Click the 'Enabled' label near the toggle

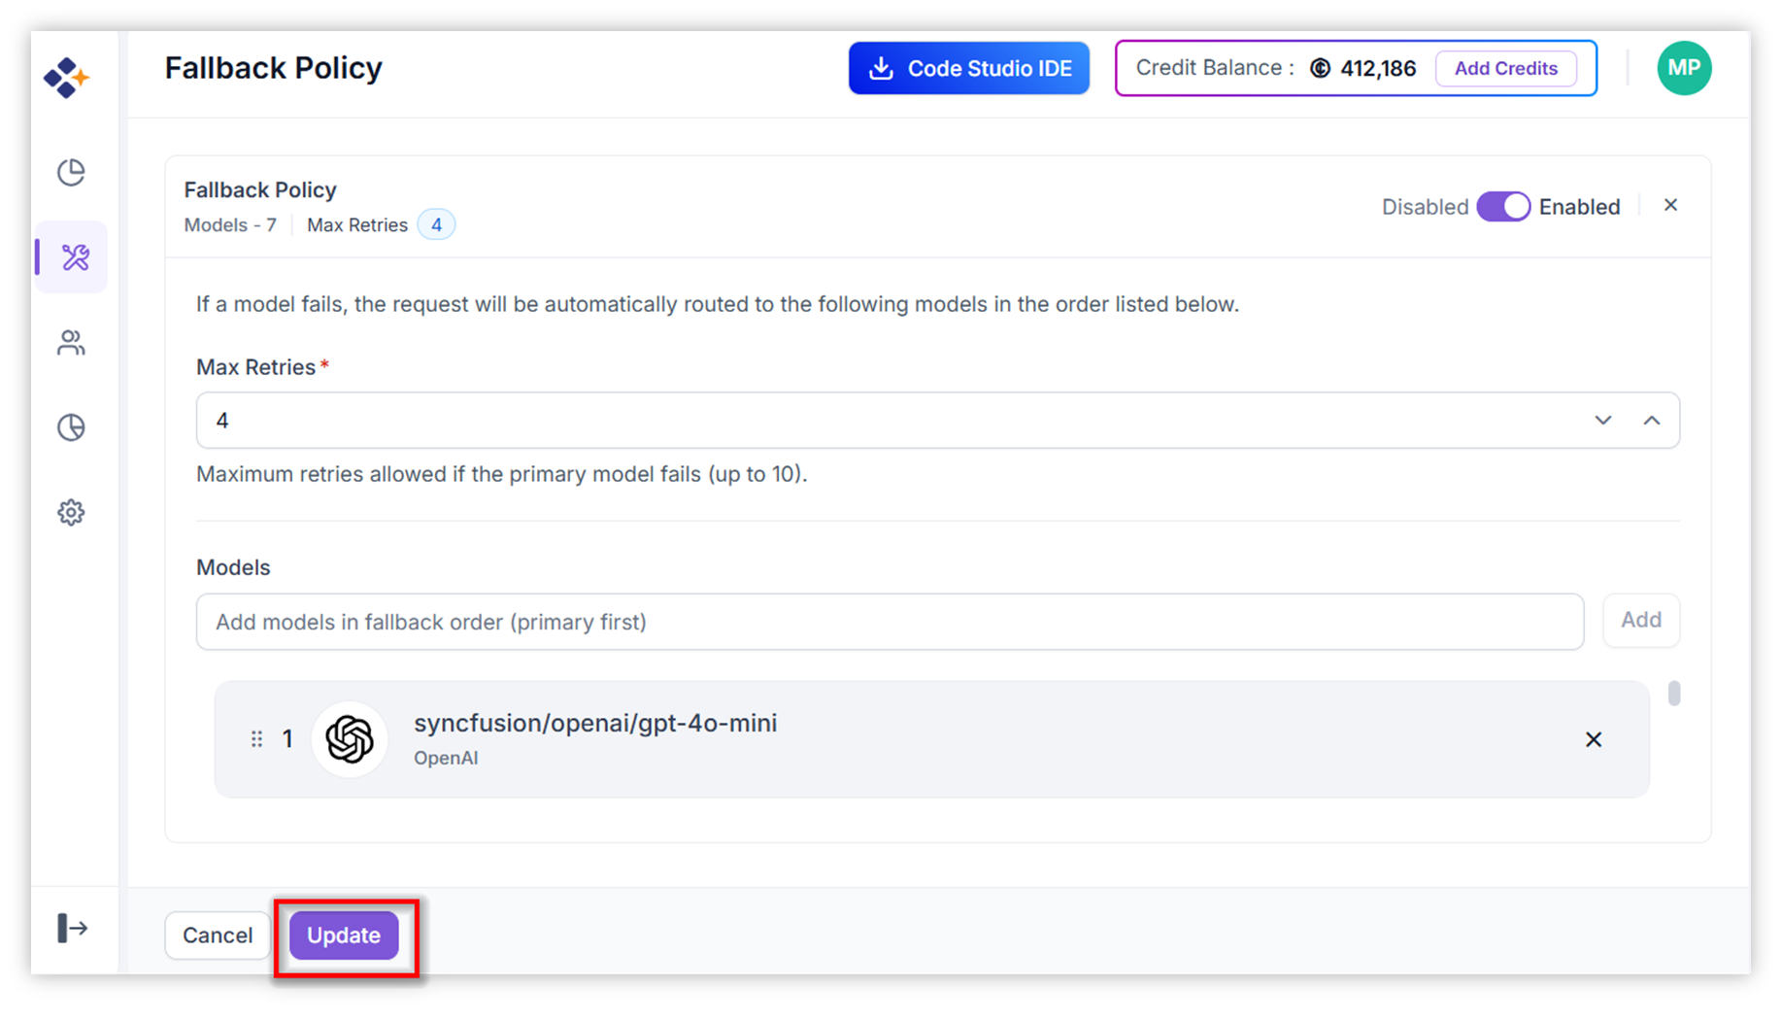(1579, 207)
